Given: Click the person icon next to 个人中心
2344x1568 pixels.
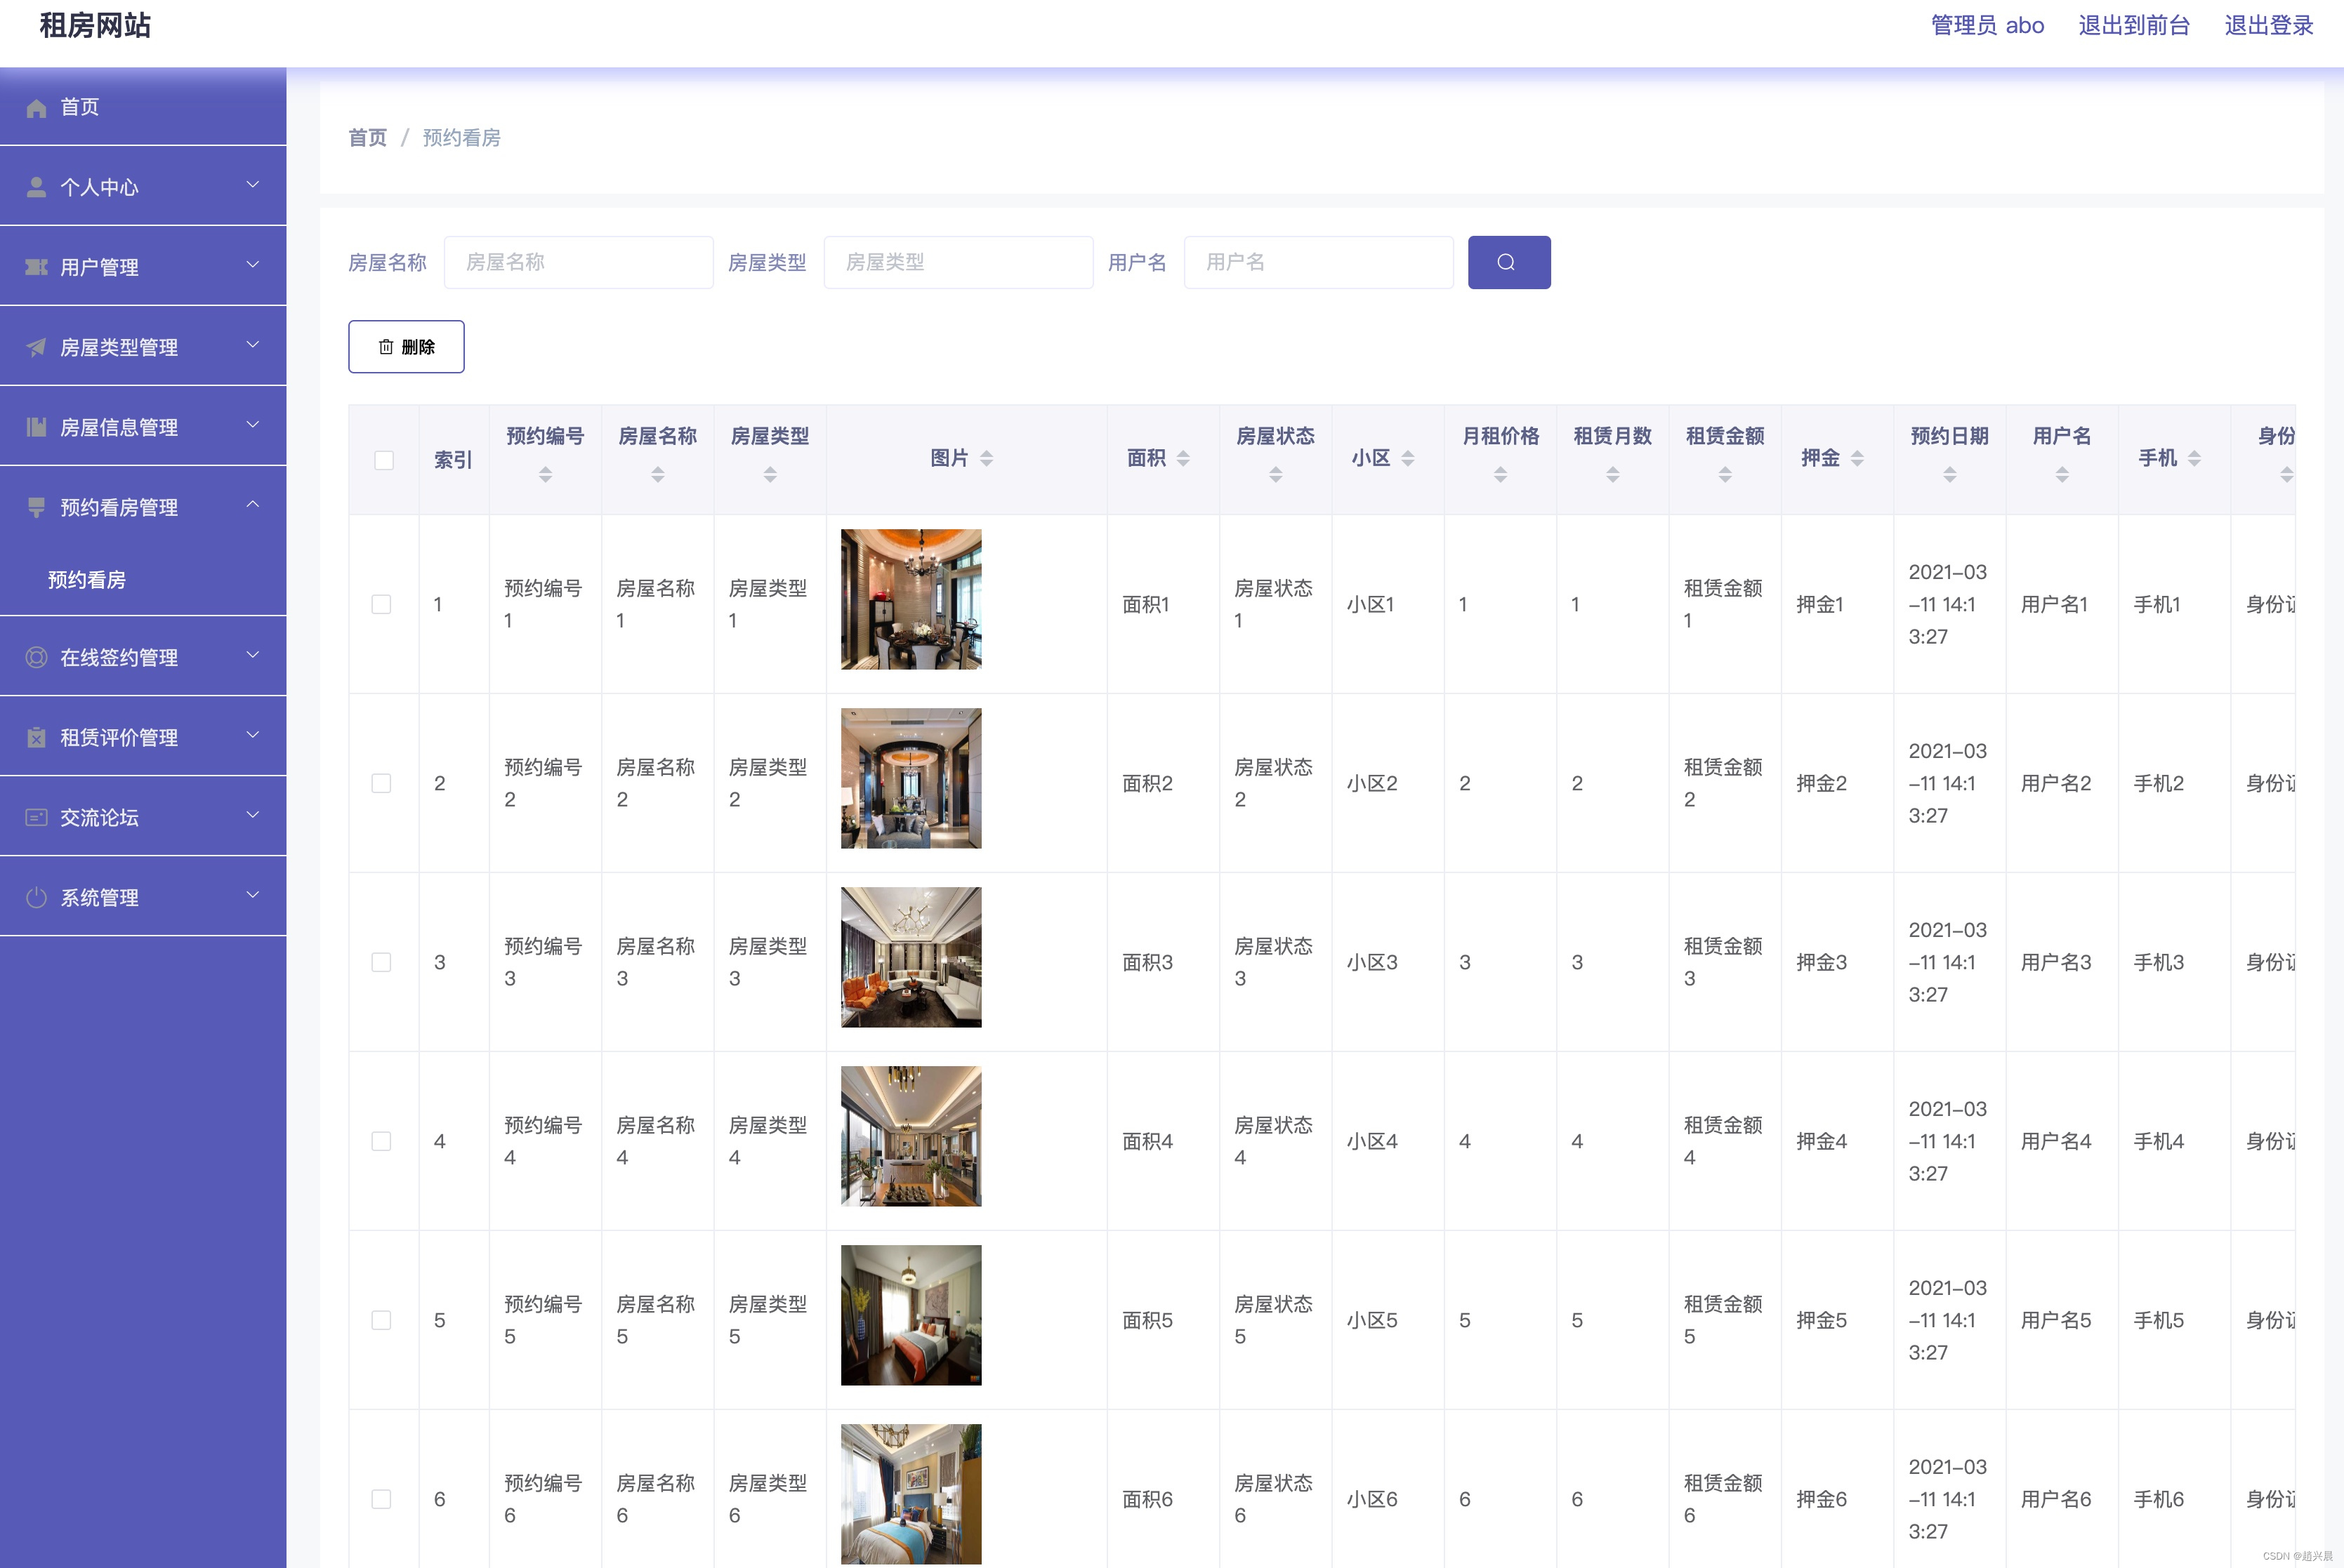Looking at the screenshot, I should [x=36, y=187].
